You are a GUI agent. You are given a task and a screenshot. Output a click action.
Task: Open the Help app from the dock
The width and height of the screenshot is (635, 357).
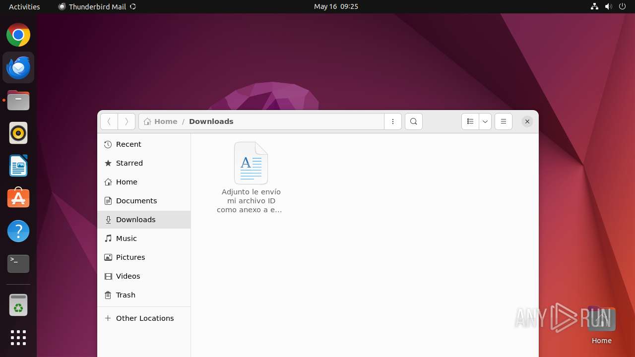(18, 231)
